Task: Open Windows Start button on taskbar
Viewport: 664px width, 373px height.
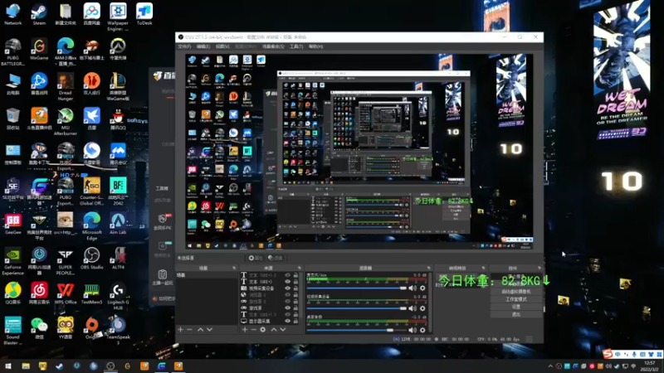Action: point(8,366)
